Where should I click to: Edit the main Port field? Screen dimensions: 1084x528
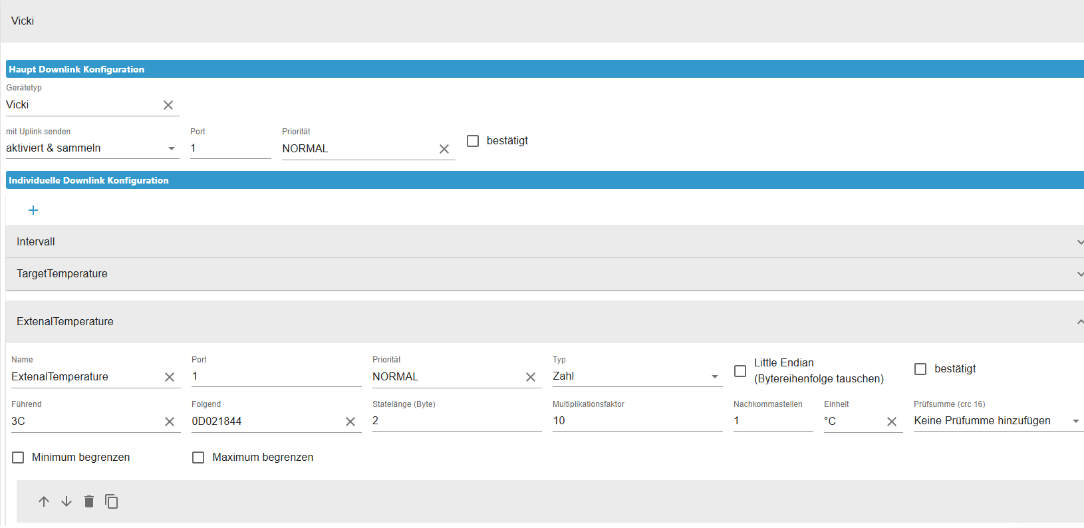230,148
